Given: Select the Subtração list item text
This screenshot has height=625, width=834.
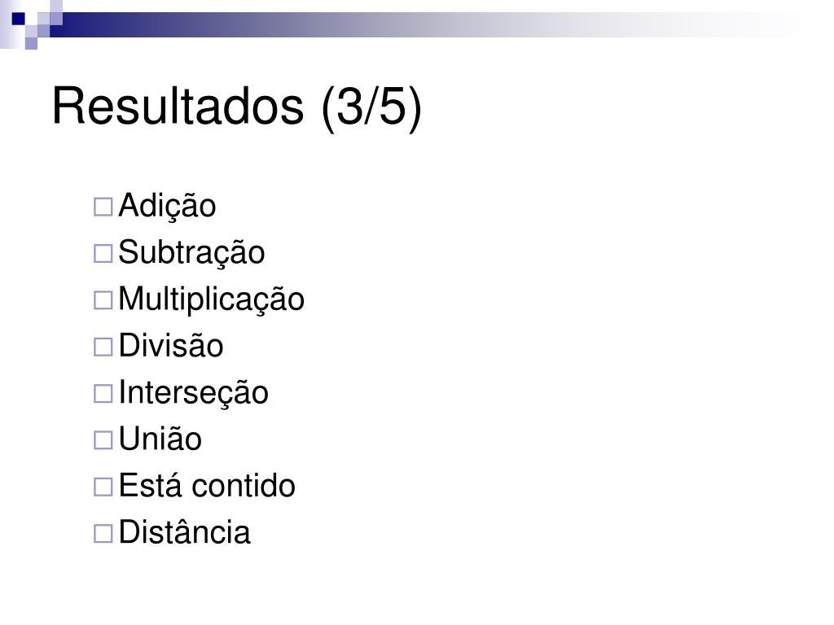Looking at the screenshot, I should coord(191,253).
